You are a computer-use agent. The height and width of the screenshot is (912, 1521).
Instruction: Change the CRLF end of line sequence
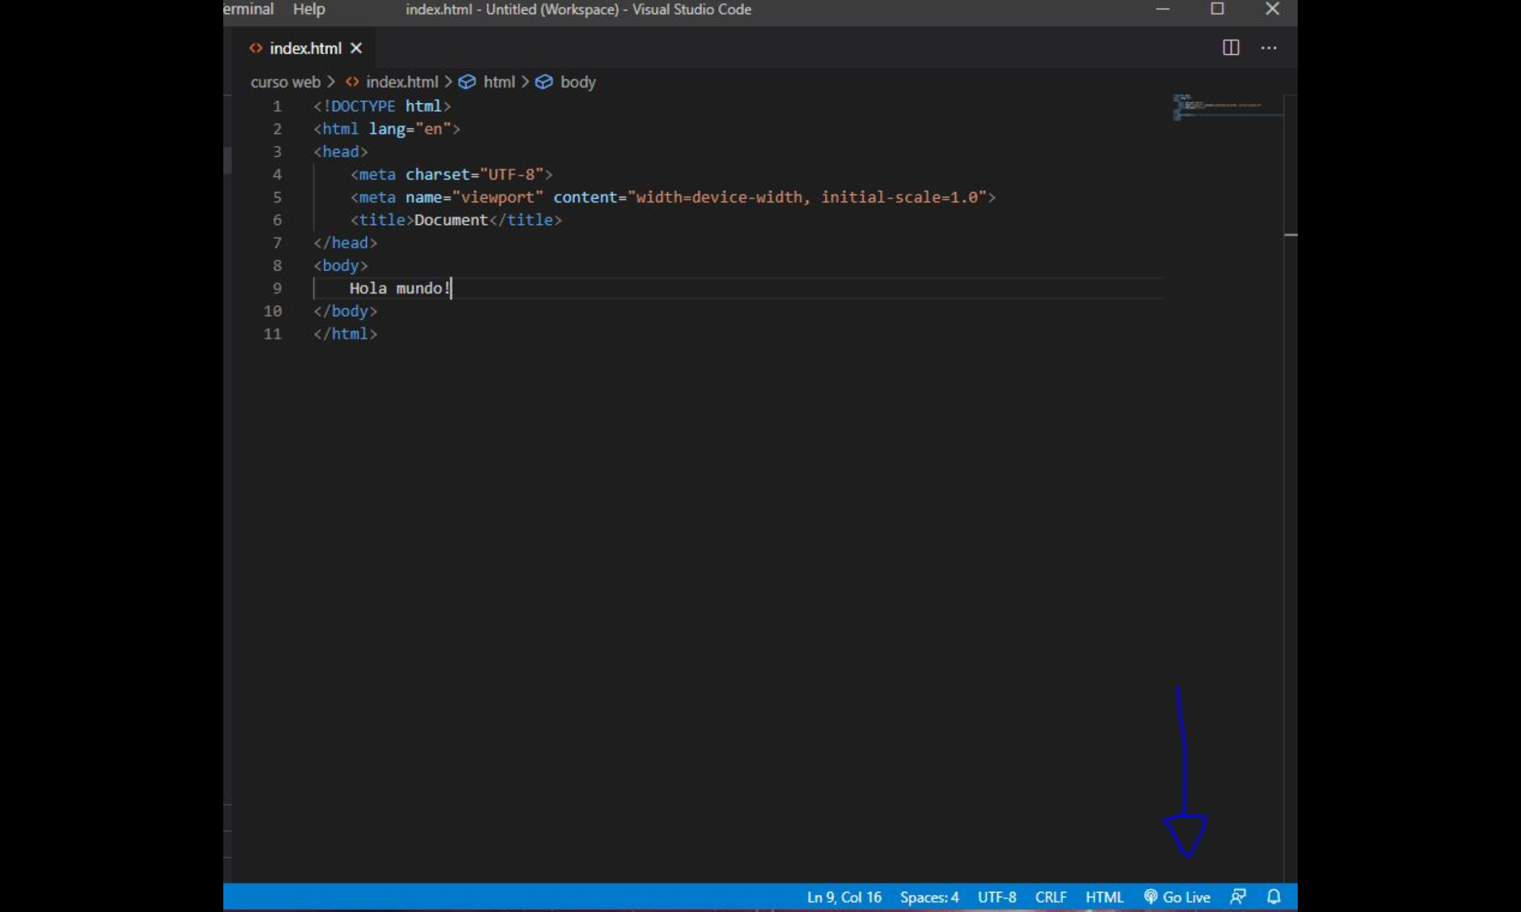pos(1050,897)
